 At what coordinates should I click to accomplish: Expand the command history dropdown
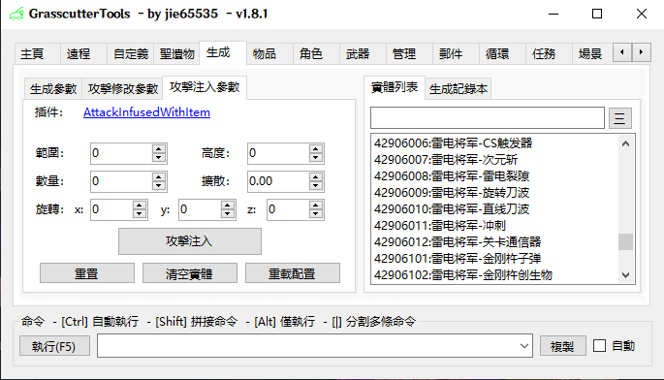[523, 346]
